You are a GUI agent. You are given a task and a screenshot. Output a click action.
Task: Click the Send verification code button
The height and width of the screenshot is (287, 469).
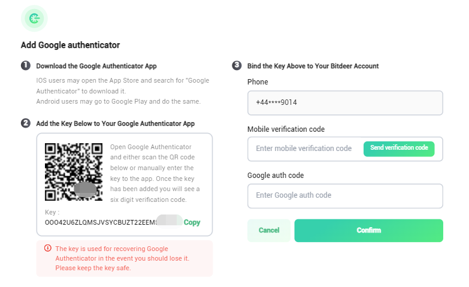click(x=399, y=149)
